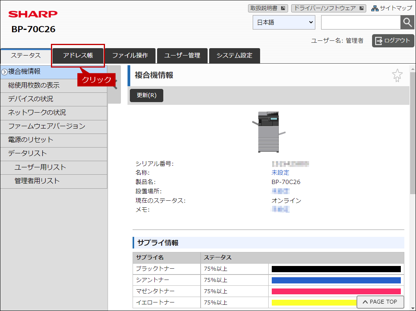
Task: Jump up with PAGE TOP button
Action: pyautogui.click(x=381, y=302)
